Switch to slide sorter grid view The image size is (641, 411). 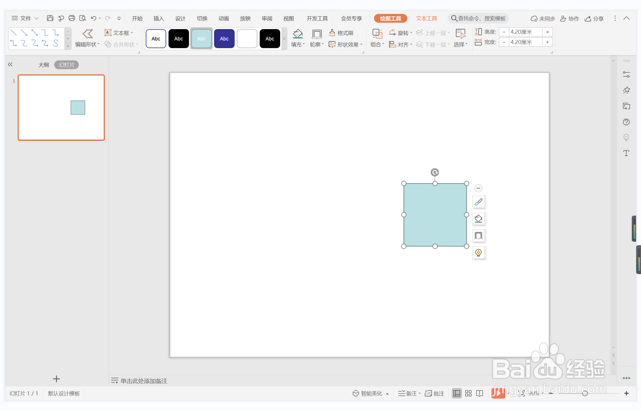click(x=468, y=393)
